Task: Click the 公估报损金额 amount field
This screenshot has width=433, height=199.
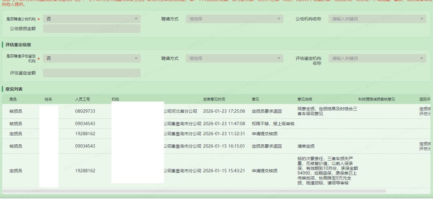Action: click(92, 29)
